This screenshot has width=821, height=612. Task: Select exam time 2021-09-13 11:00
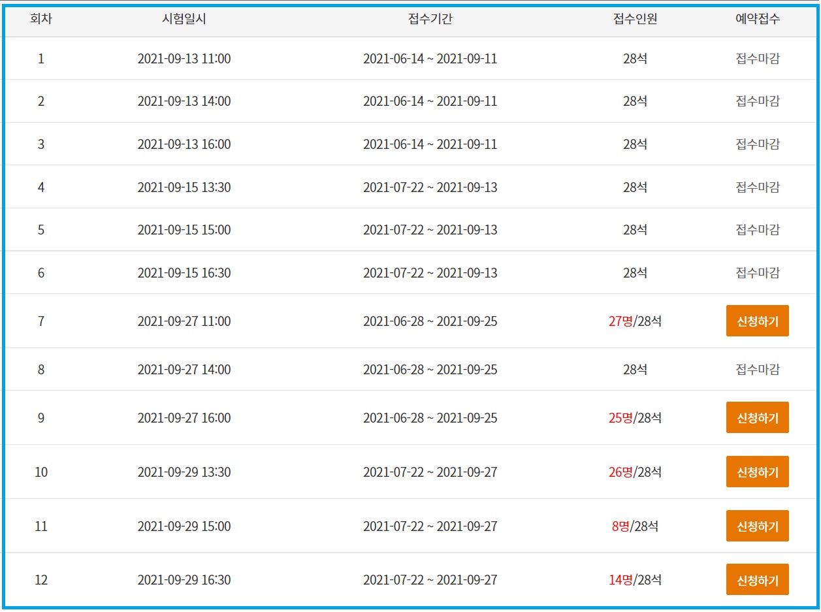[x=184, y=59]
